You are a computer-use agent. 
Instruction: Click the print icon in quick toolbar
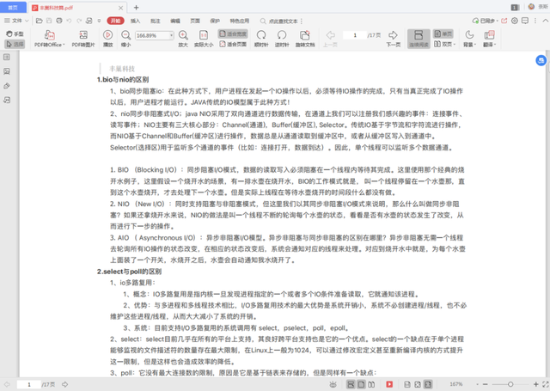59,21
